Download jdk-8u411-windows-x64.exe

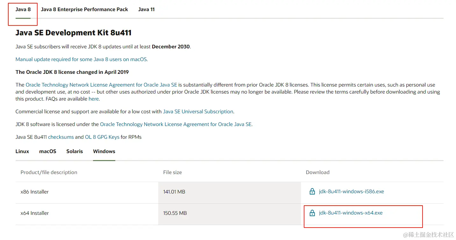coord(351,213)
